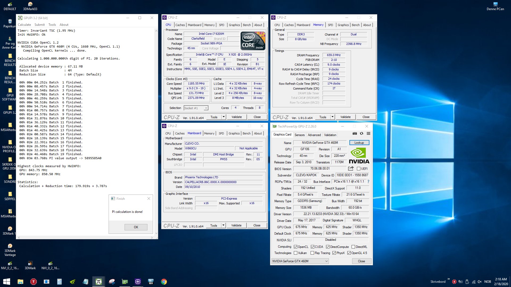This screenshot has width=511, height=287.
Task: Click the Lookup button in GPU-Z
Action: 359,143
